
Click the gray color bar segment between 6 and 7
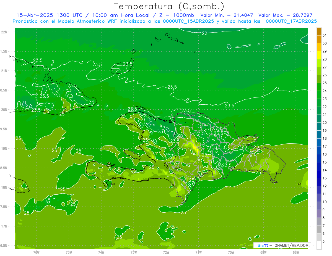tap(319, 229)
